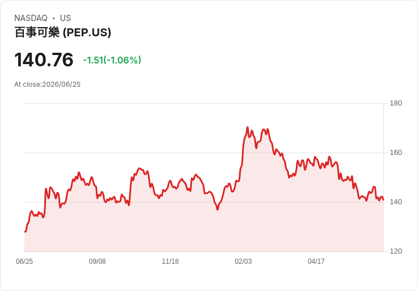Click the 02/03 date axis label
The width and height of the screenshot is (418, 291).
(243, 262)
